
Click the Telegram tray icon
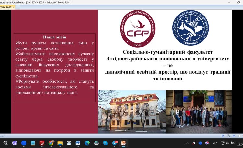(x=194, y=143)
